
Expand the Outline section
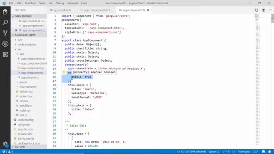(x=29, y=147)
